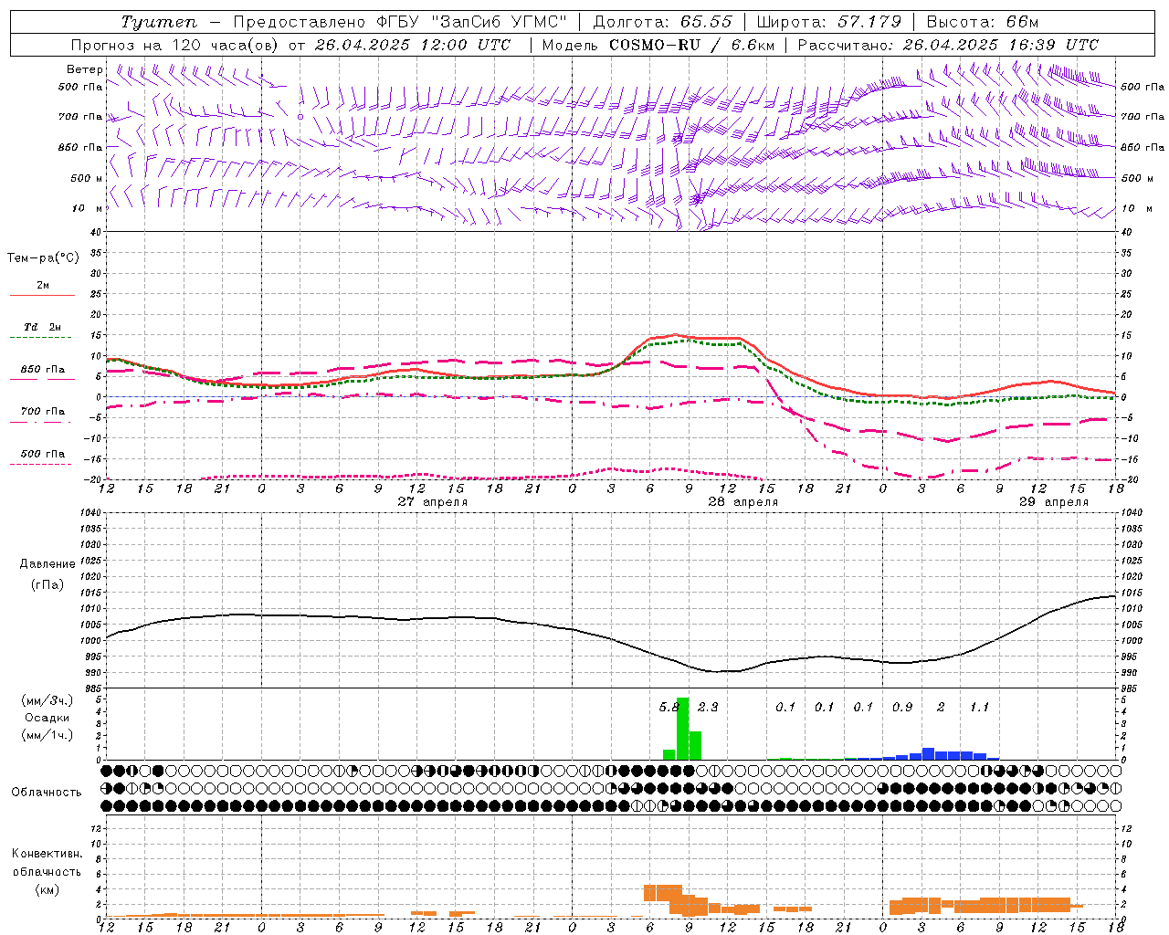This screenshot has width=1169, height=935.
Task: Click the "Td 2м" dew point legend entry
Action: coord(43,327)
